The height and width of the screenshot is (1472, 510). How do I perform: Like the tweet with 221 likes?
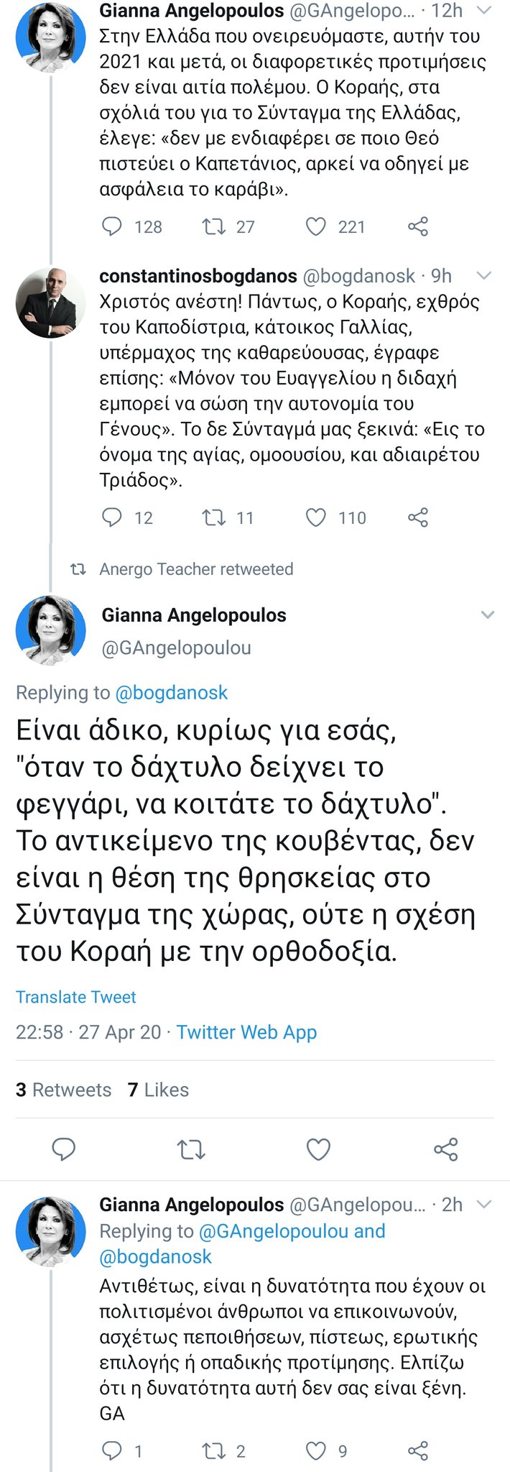316,227
